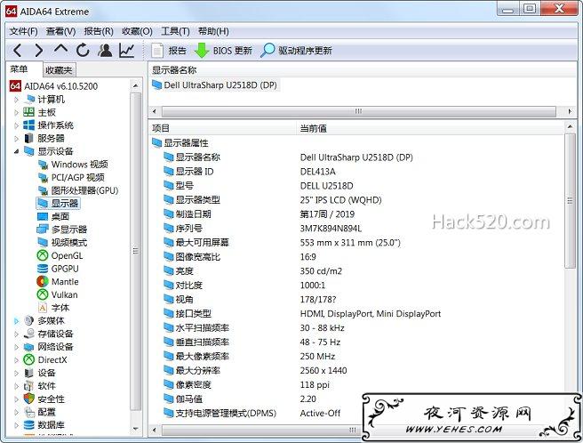This screenshot has height=443, width=583.
Task: Click the Mantle icon in the tree
Action: coord(43,282)
